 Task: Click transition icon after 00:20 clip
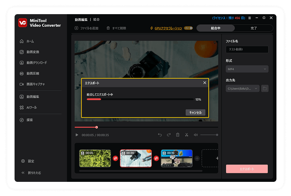coord(156,158)
